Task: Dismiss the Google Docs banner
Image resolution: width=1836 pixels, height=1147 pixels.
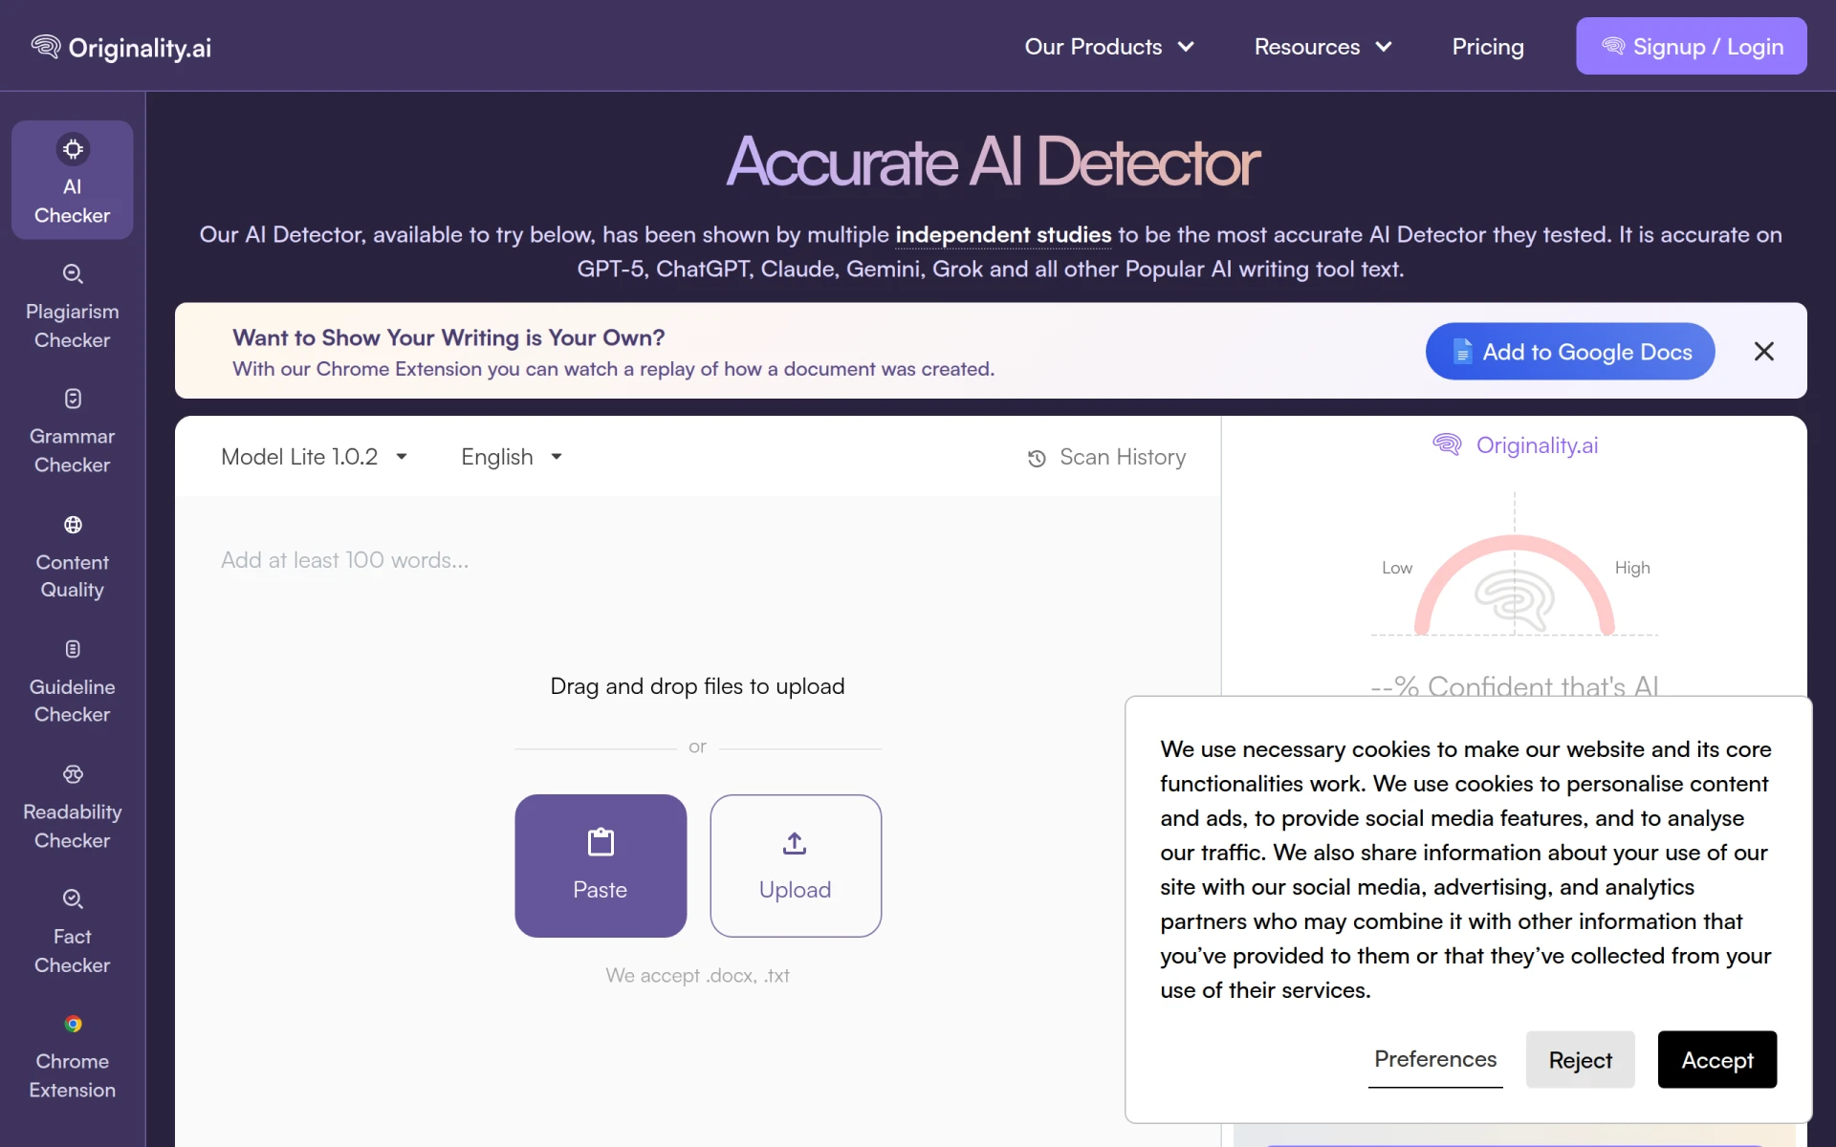Action: (x=1763, y=352)
